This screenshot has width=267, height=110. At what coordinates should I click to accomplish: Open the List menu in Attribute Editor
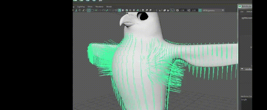pyautogui.click(x=242, y=11)
